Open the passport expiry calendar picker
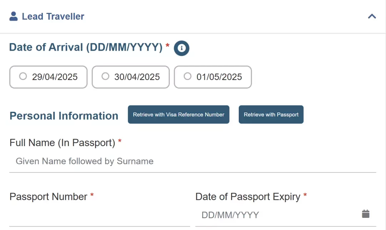Viewport: 386px width, 230px height. click(x=366, y=214)
